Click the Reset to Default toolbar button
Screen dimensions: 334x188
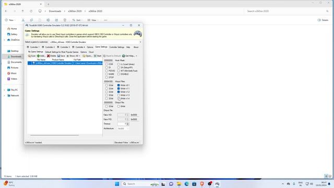click(x=112, y=56)
